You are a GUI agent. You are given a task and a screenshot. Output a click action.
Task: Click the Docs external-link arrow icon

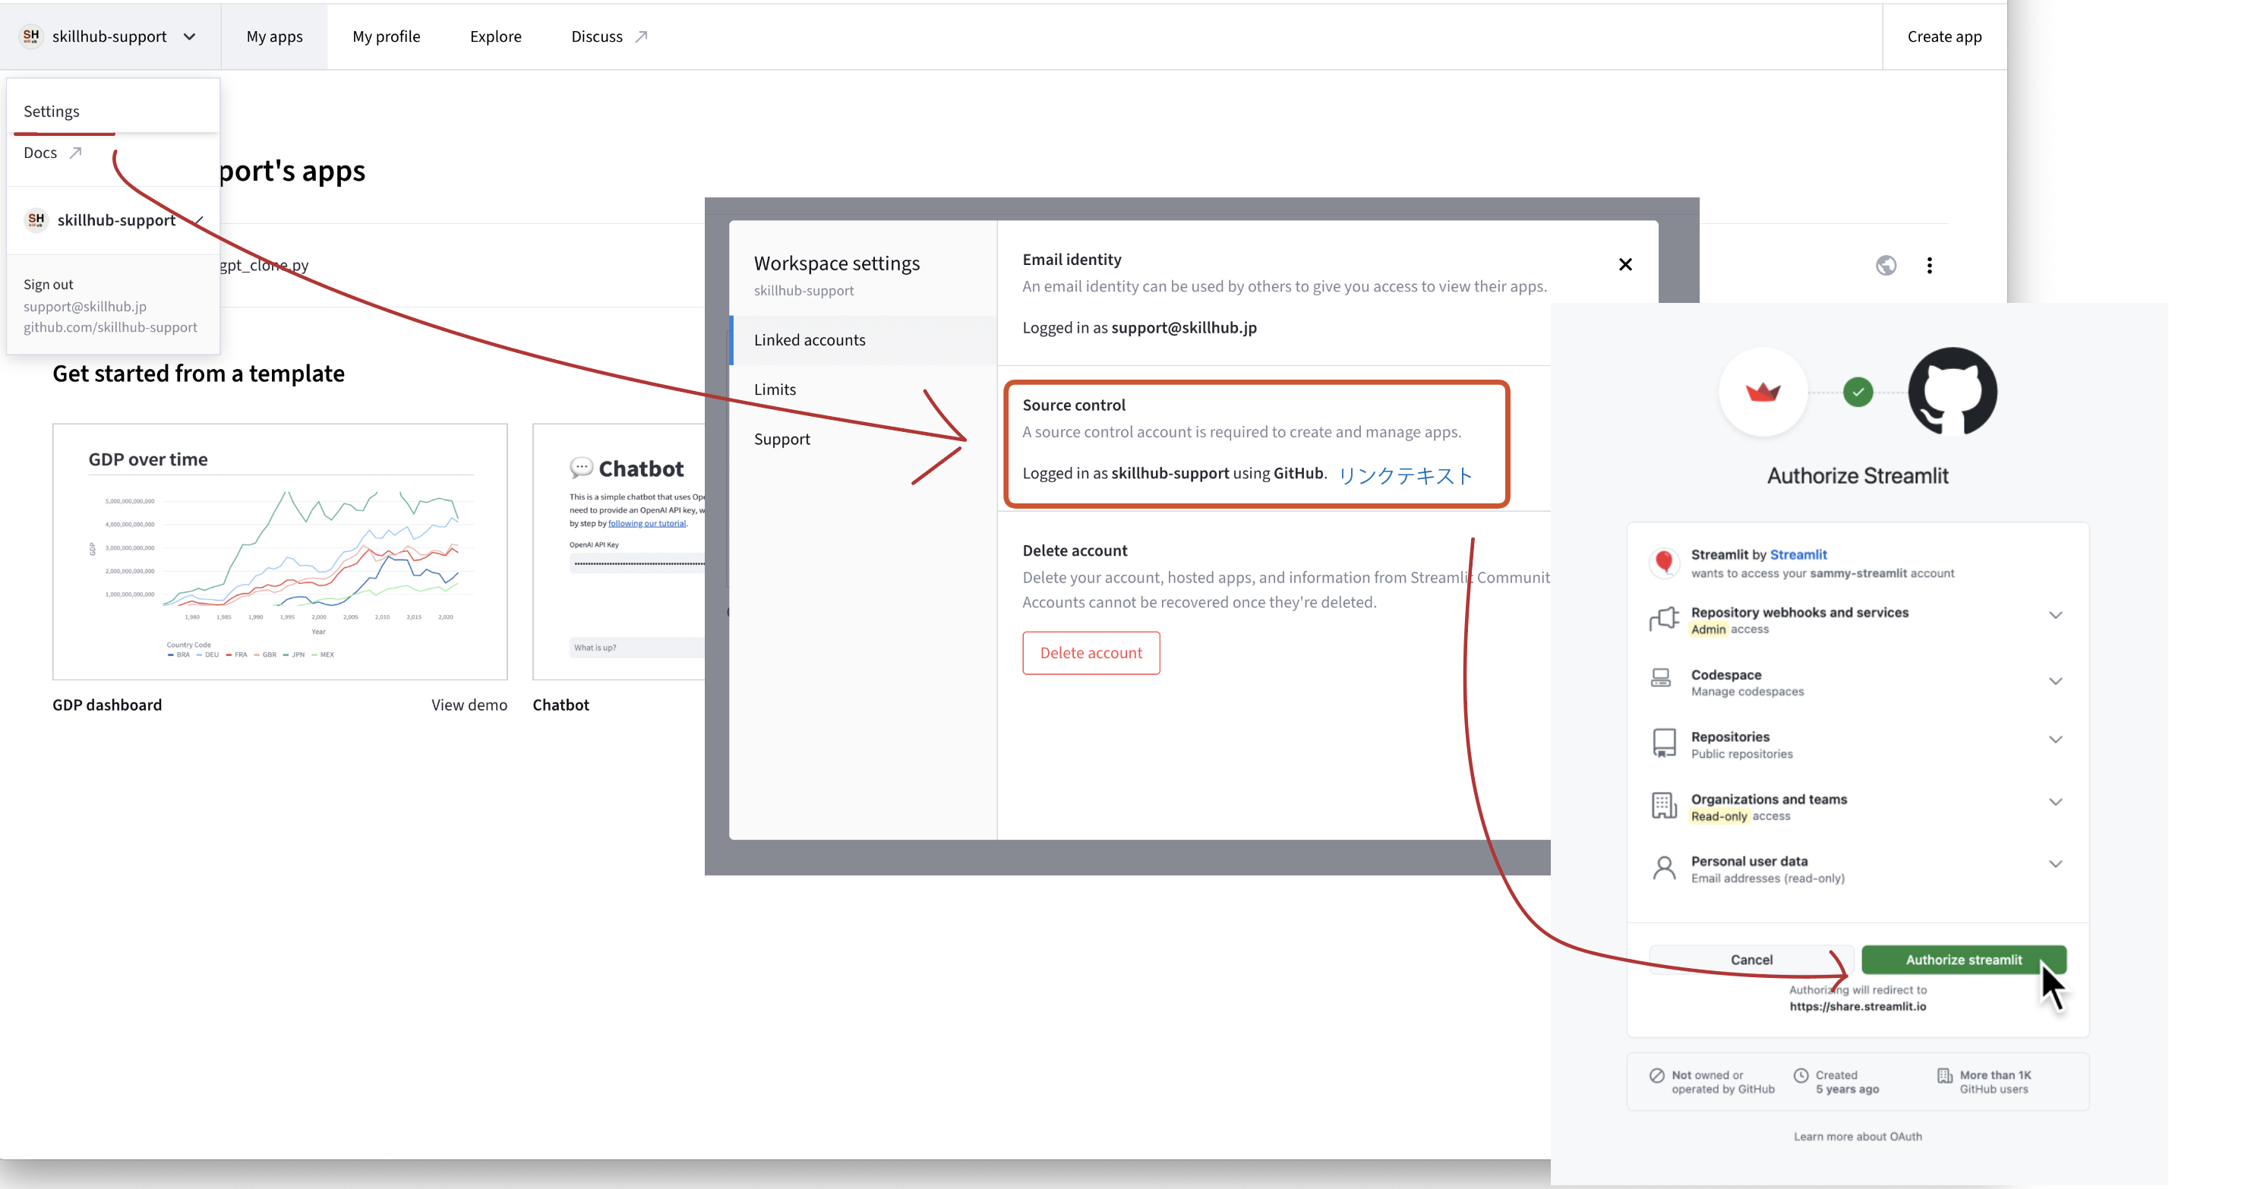[75, 153]
